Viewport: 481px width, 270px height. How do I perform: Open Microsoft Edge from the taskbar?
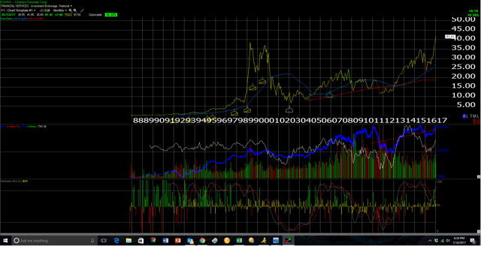pos(116,241)
